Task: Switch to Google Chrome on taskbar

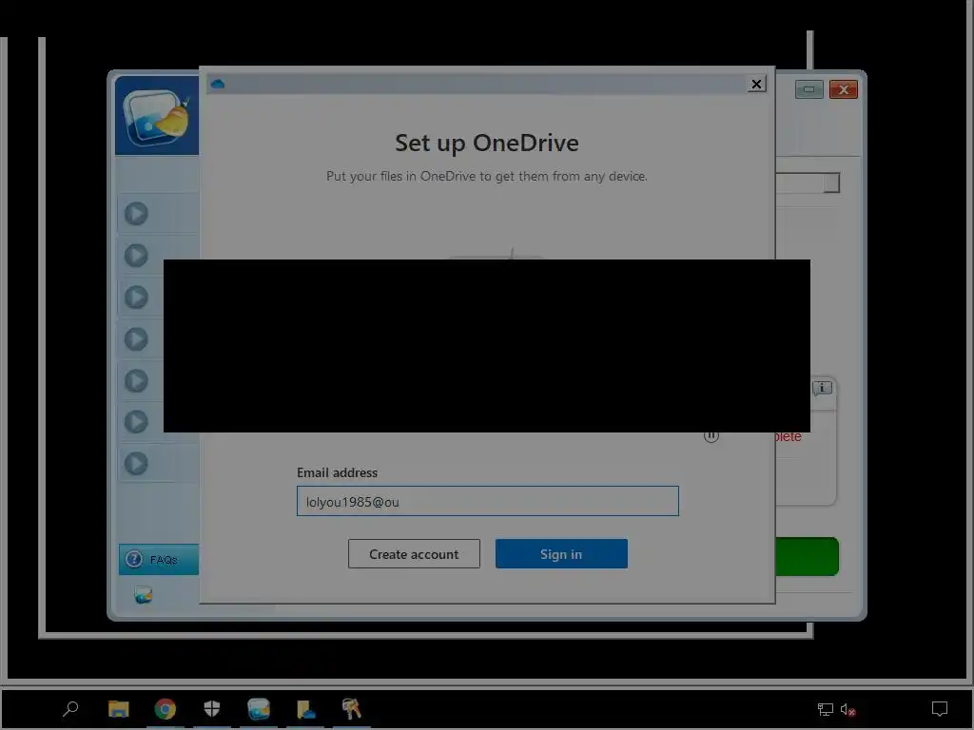Action: (x=165, y=708)
